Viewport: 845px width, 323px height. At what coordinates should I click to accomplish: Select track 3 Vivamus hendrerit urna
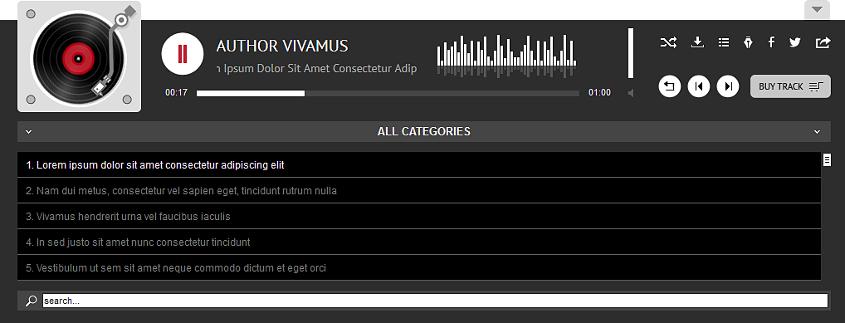(418, 217)
